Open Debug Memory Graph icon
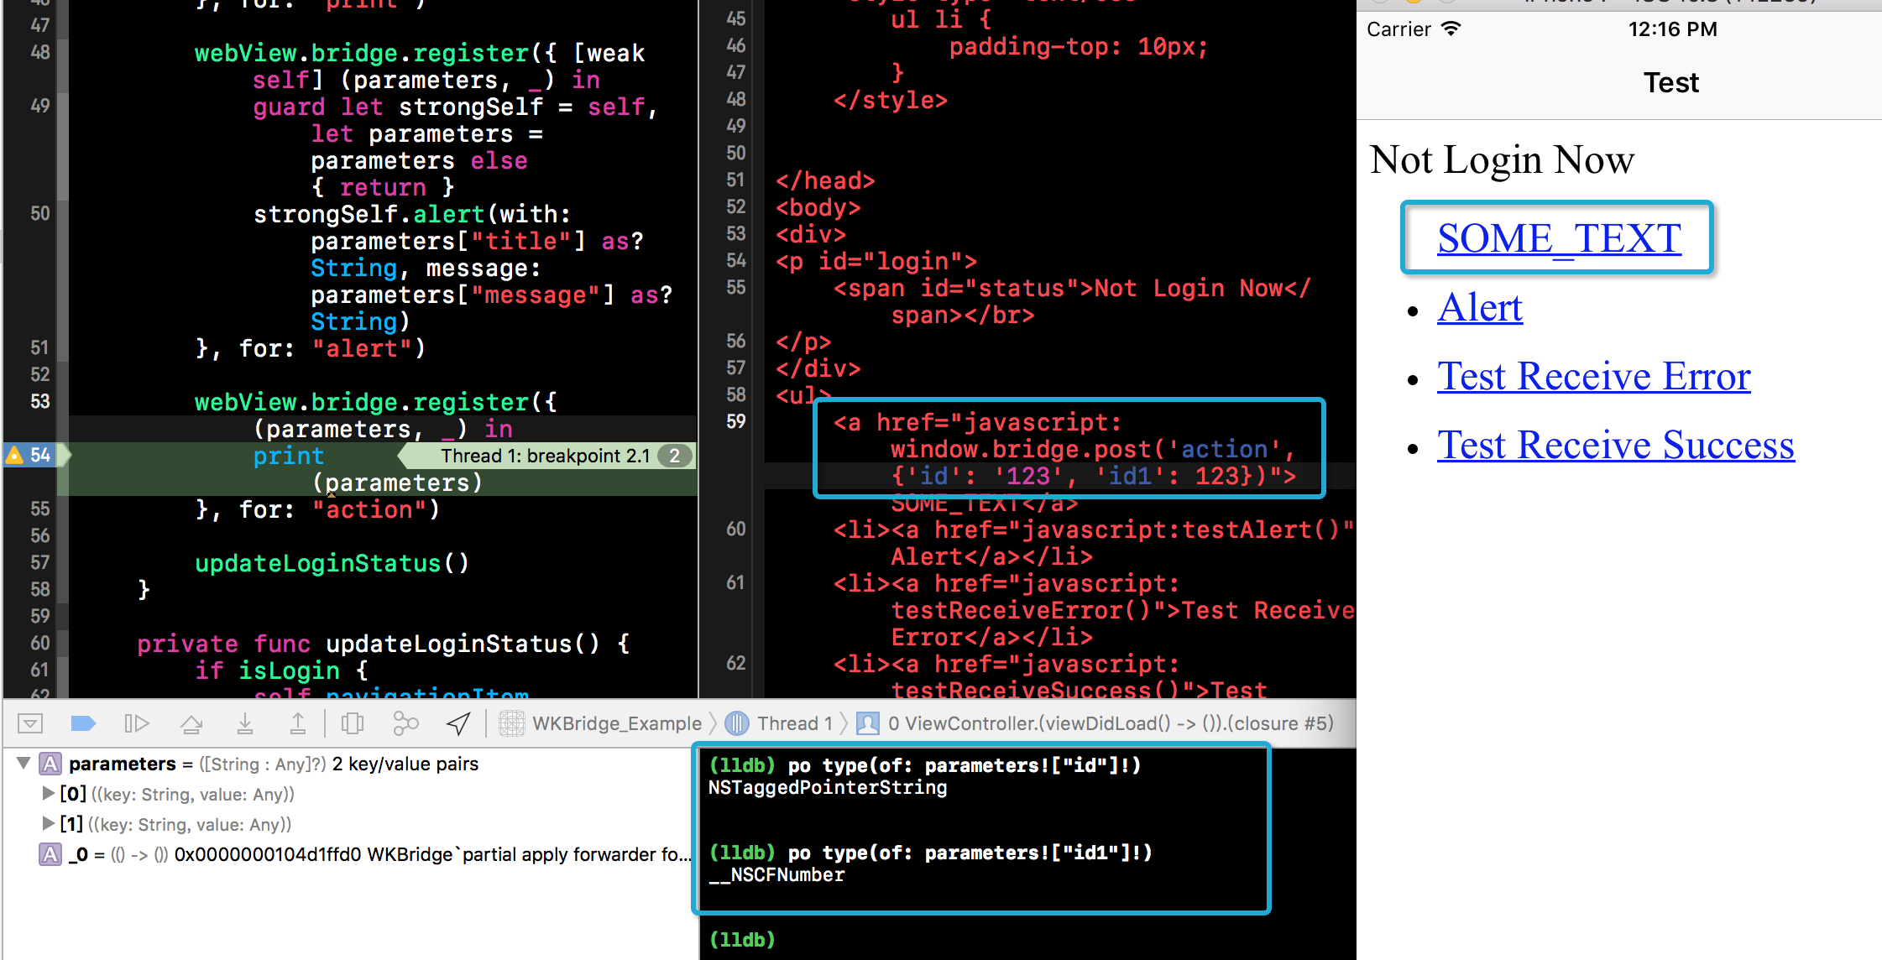 [405, 723]
